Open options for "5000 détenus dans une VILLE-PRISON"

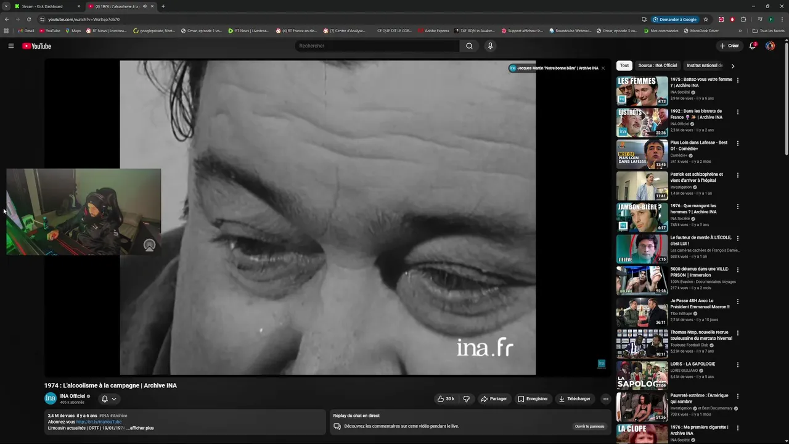coord(737,269)
